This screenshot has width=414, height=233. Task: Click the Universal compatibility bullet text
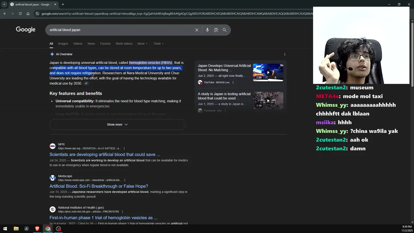tap(118, 104)
